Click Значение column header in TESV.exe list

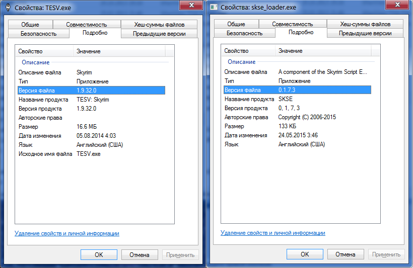point(119,51)
